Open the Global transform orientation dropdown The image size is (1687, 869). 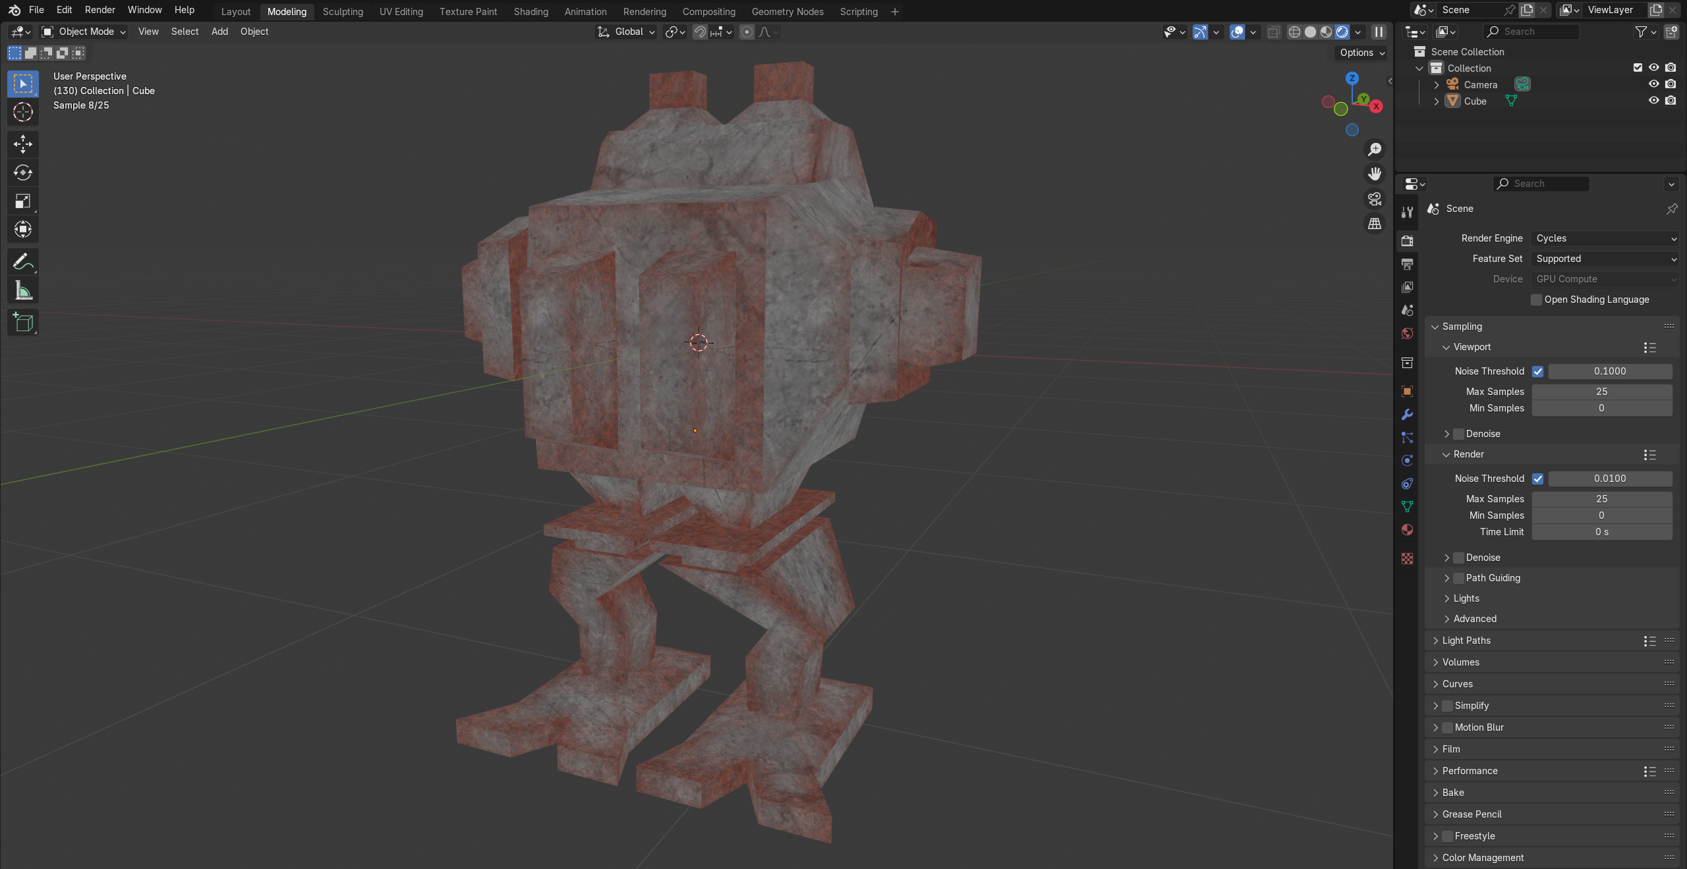pyautogui.click(x=625, y=32)
